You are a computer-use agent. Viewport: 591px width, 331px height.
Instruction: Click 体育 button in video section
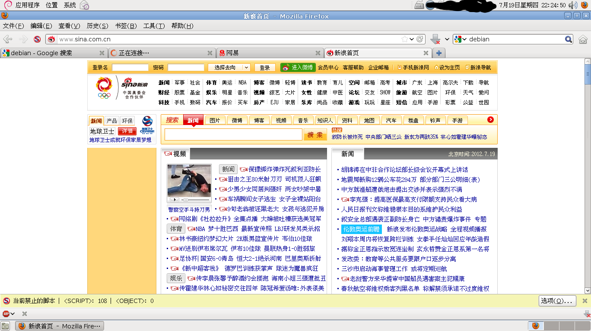pyautogui.click(x=176, y=228)
